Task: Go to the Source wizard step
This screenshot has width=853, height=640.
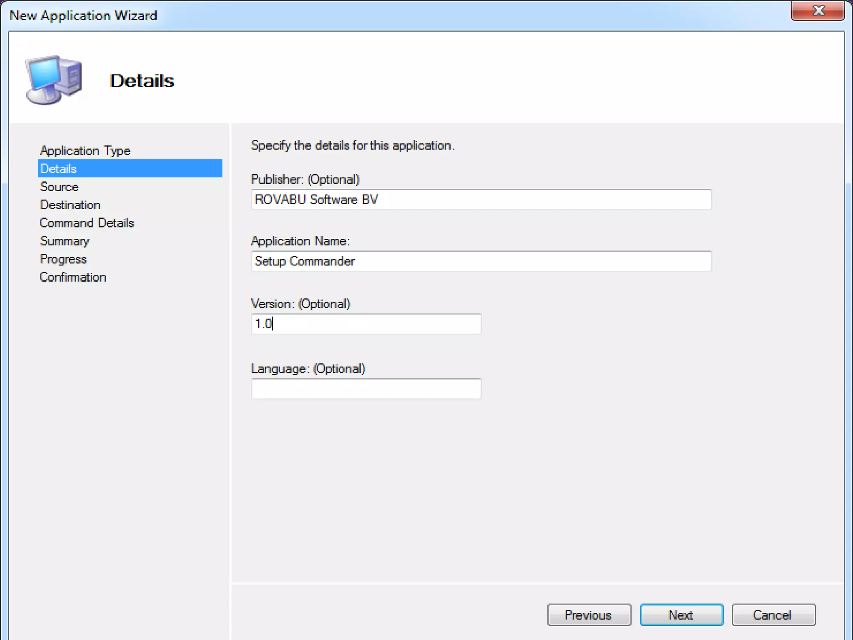Action: (59, 187)
